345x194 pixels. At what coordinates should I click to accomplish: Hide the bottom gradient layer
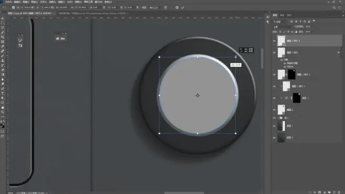tap(274, 138)
